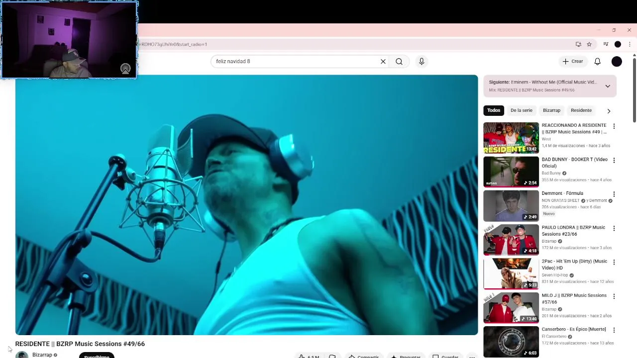Click the webcam overlay logo badge
This screenshot has height=358, width=637.
(x=125, y=69)
